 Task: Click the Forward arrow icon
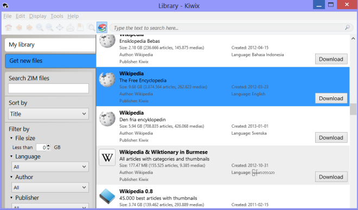[x=29, y=28]
